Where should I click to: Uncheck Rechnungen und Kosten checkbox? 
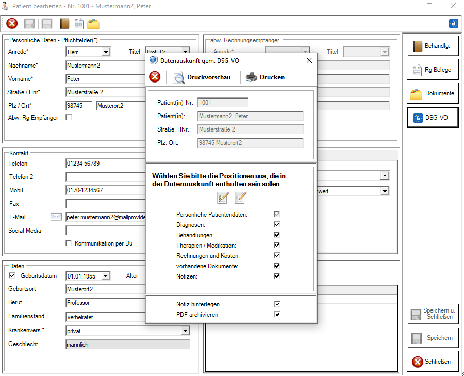277,255
